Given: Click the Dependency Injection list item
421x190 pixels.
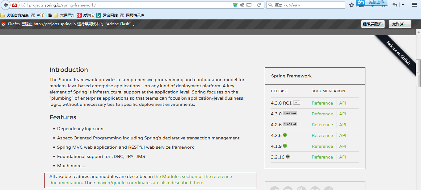Looking at the screenshot, I should 80,129.
